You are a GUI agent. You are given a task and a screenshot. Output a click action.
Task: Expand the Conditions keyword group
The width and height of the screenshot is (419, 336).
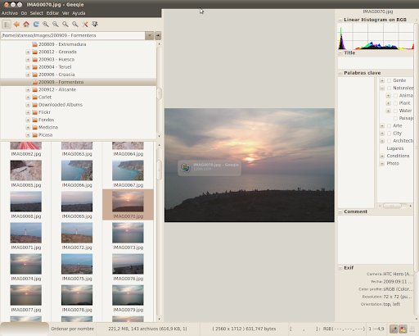click(382, 156)
